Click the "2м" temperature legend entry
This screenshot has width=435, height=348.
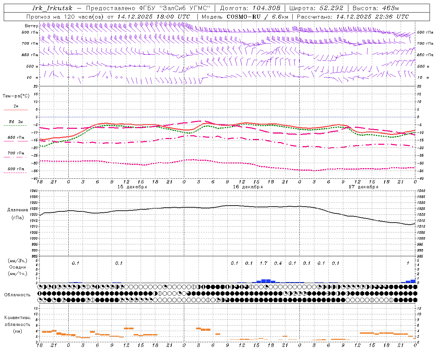click(x=16, y=106)
